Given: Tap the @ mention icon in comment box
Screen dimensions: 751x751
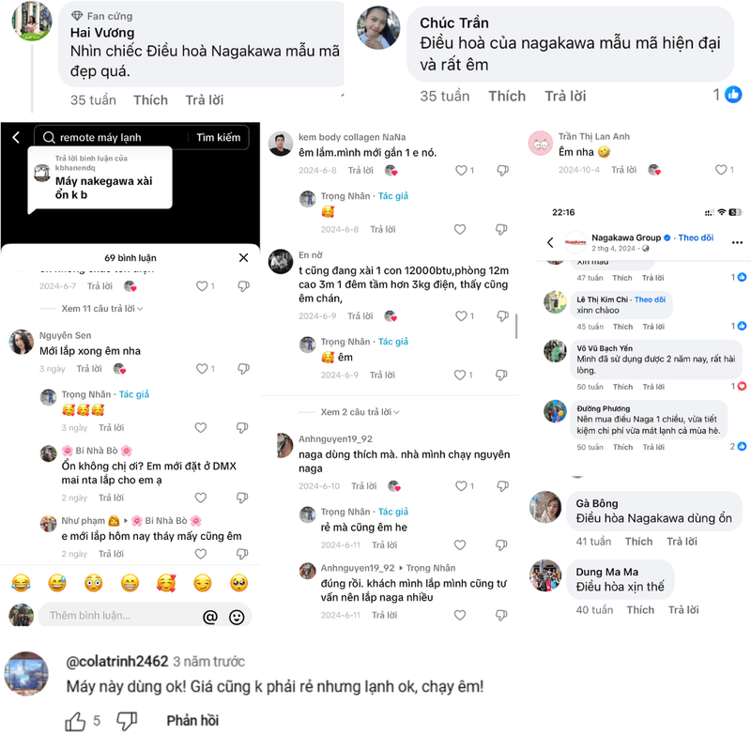Looking at the screenshot, I should click(x=209, y=617).
